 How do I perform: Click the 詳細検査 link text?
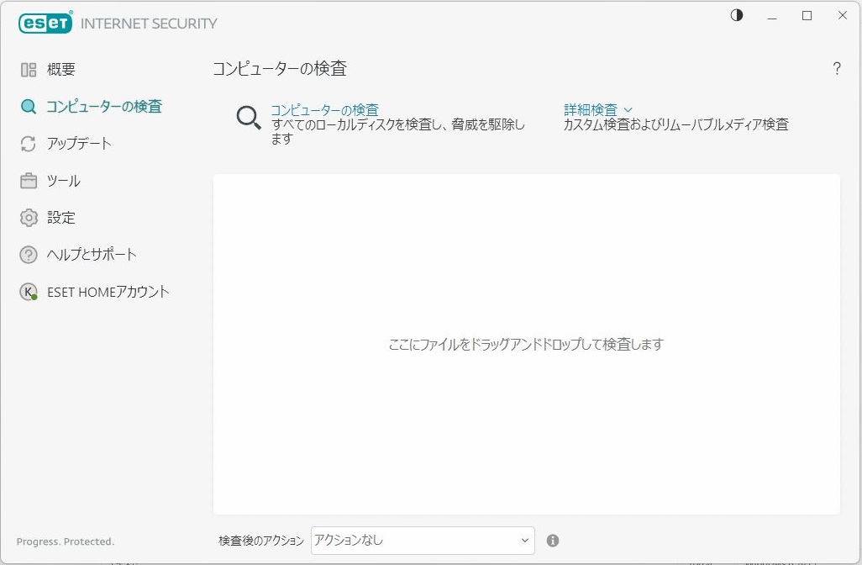coord(590,110)
